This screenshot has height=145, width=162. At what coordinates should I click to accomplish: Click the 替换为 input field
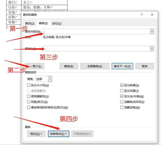pyautogui.click(x=96, y=49)
